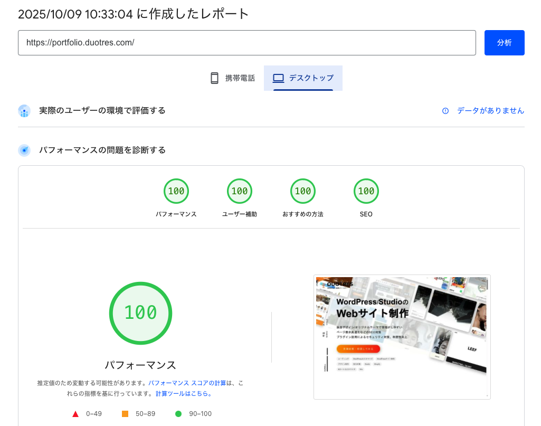Click the データがありません link
The height and width of the screenshot is (426, 541).
pyautogui.click(x=490, y=111)
